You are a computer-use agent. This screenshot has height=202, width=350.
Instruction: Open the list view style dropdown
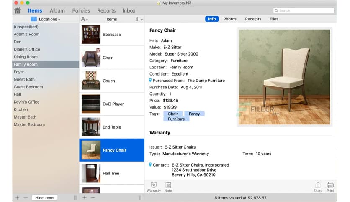coord(139,19)
